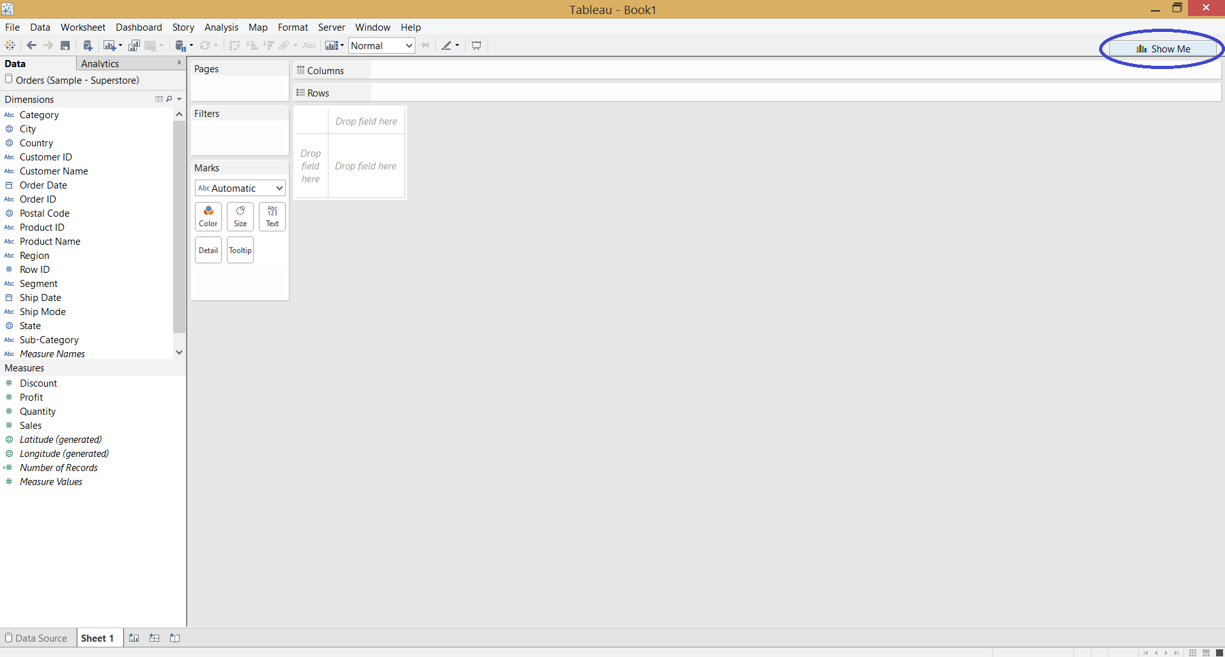Open the File menu
1225x657 pixels.
[x=12, y=27]
